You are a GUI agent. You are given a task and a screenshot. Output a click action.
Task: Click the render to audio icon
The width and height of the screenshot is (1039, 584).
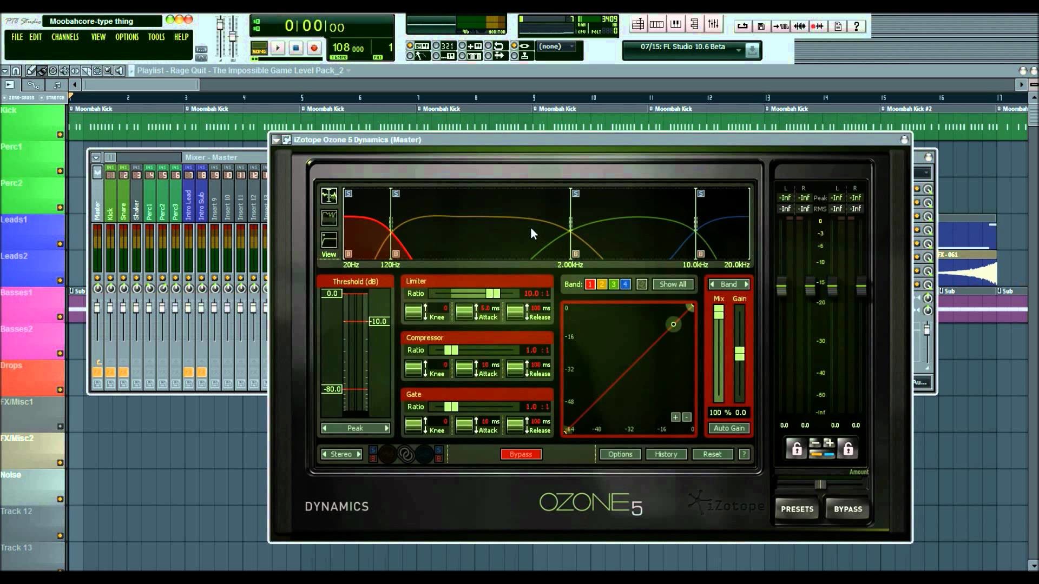pyautogui.click(x=780, y=26)
